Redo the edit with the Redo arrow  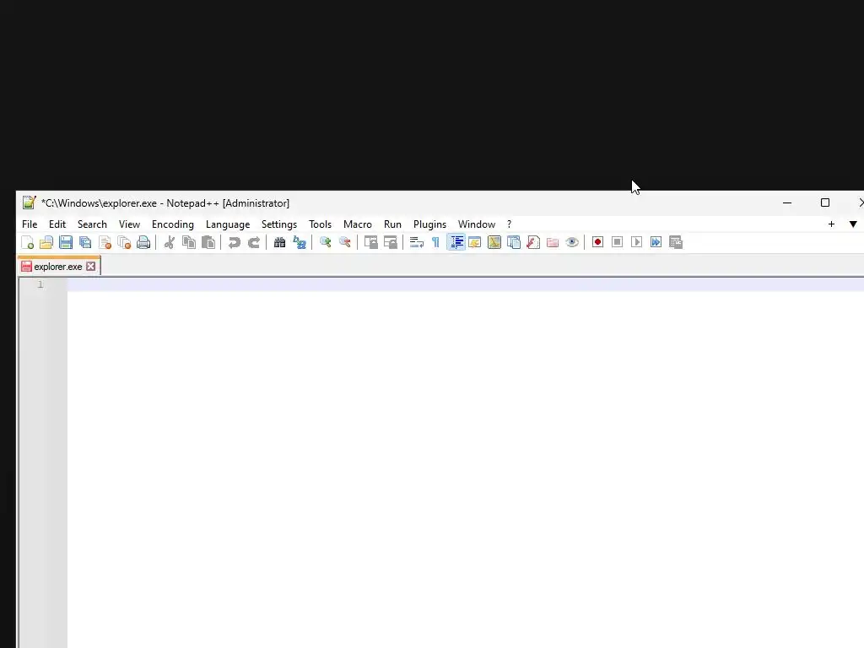tap(254, 242)
